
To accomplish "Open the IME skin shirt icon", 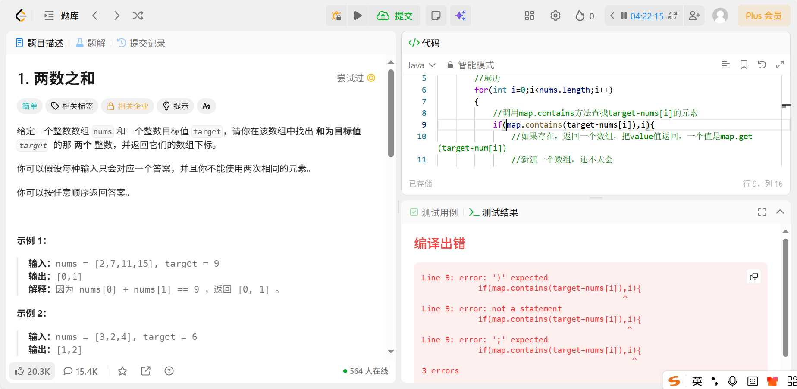I will click(772, 381).
